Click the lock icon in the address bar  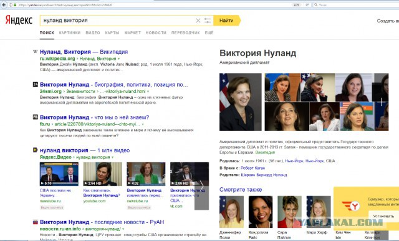tap(15, 4)
